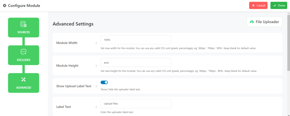Focus the Module Height input field
This screenshot has width=290, height=116.
tap(136, 63)
